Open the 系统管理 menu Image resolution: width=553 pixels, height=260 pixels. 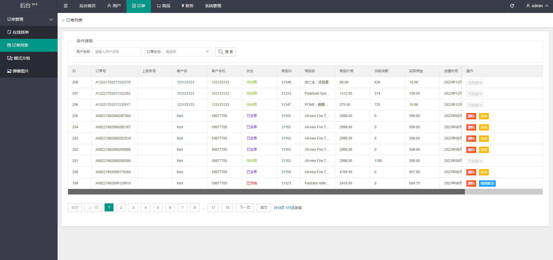213,6
